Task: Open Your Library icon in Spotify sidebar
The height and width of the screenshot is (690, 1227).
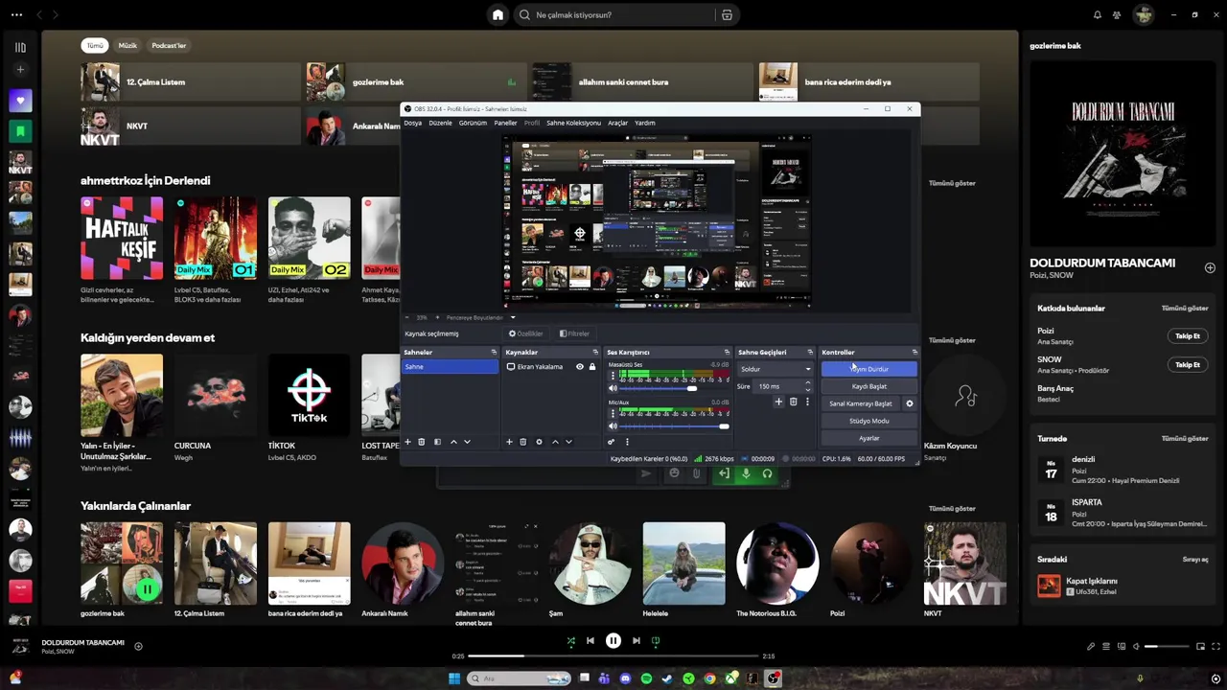Action: click(x=20, y=47)
